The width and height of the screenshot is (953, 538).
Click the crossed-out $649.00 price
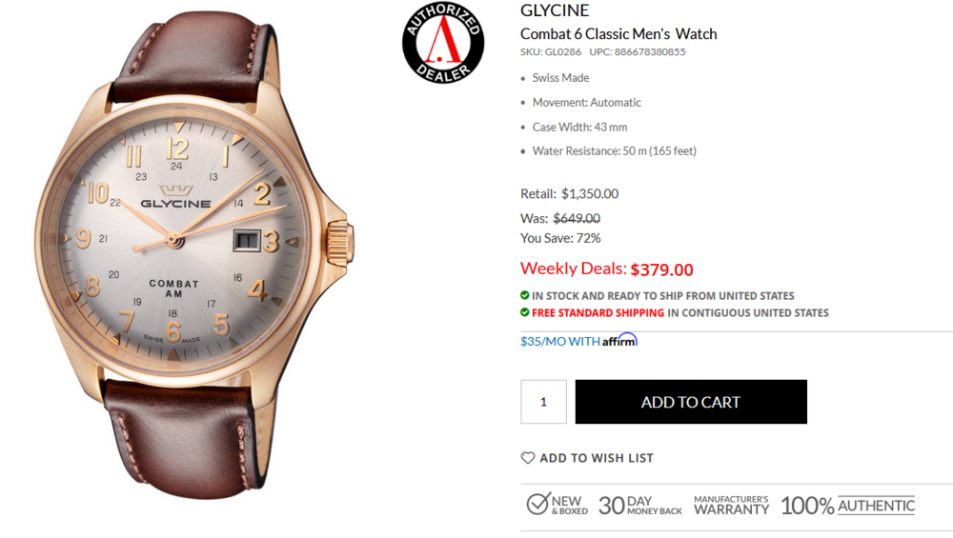point(577,218)
